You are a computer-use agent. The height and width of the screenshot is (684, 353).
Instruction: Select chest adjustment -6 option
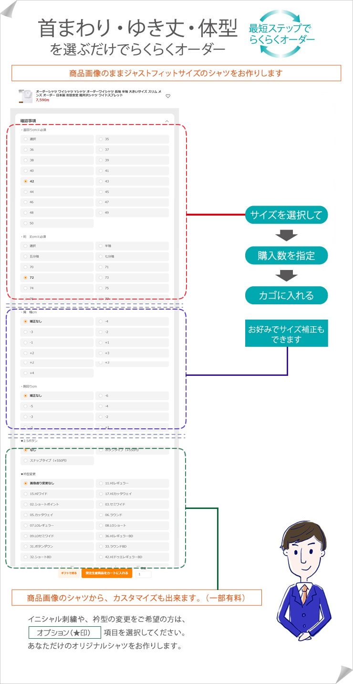[x=133, y=396]
